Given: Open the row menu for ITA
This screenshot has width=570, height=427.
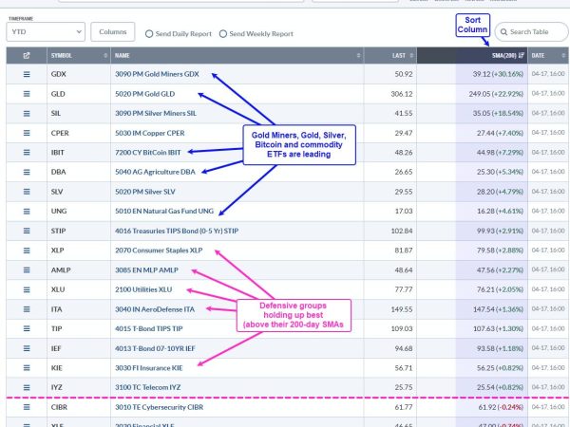Looking at the screenshot, I should (x=27, y=309).
